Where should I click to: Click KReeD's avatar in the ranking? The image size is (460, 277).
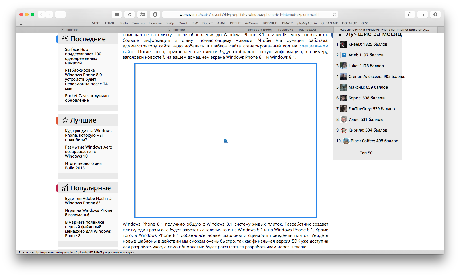point(344,44)
